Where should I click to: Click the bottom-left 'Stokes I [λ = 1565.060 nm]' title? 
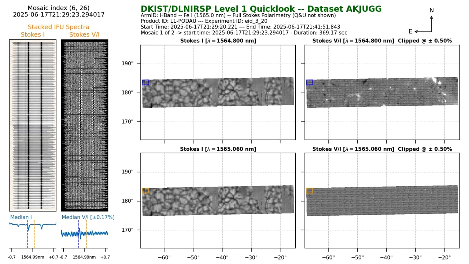click(218, 149)
